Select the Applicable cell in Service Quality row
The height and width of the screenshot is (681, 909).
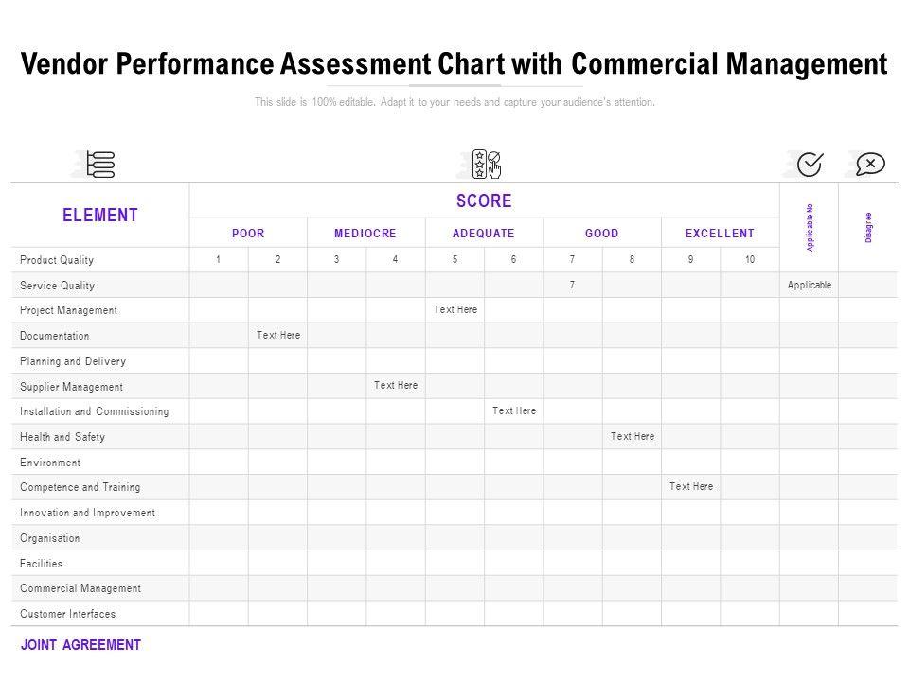[809, 285]
